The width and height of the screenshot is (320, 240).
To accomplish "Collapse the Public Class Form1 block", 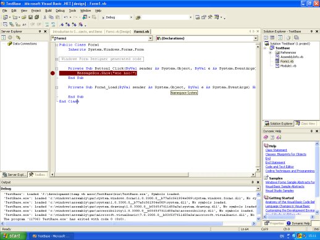I will tap(57, 45).
